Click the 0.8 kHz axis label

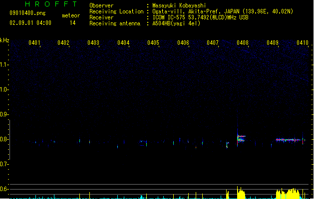coord(4,139)
